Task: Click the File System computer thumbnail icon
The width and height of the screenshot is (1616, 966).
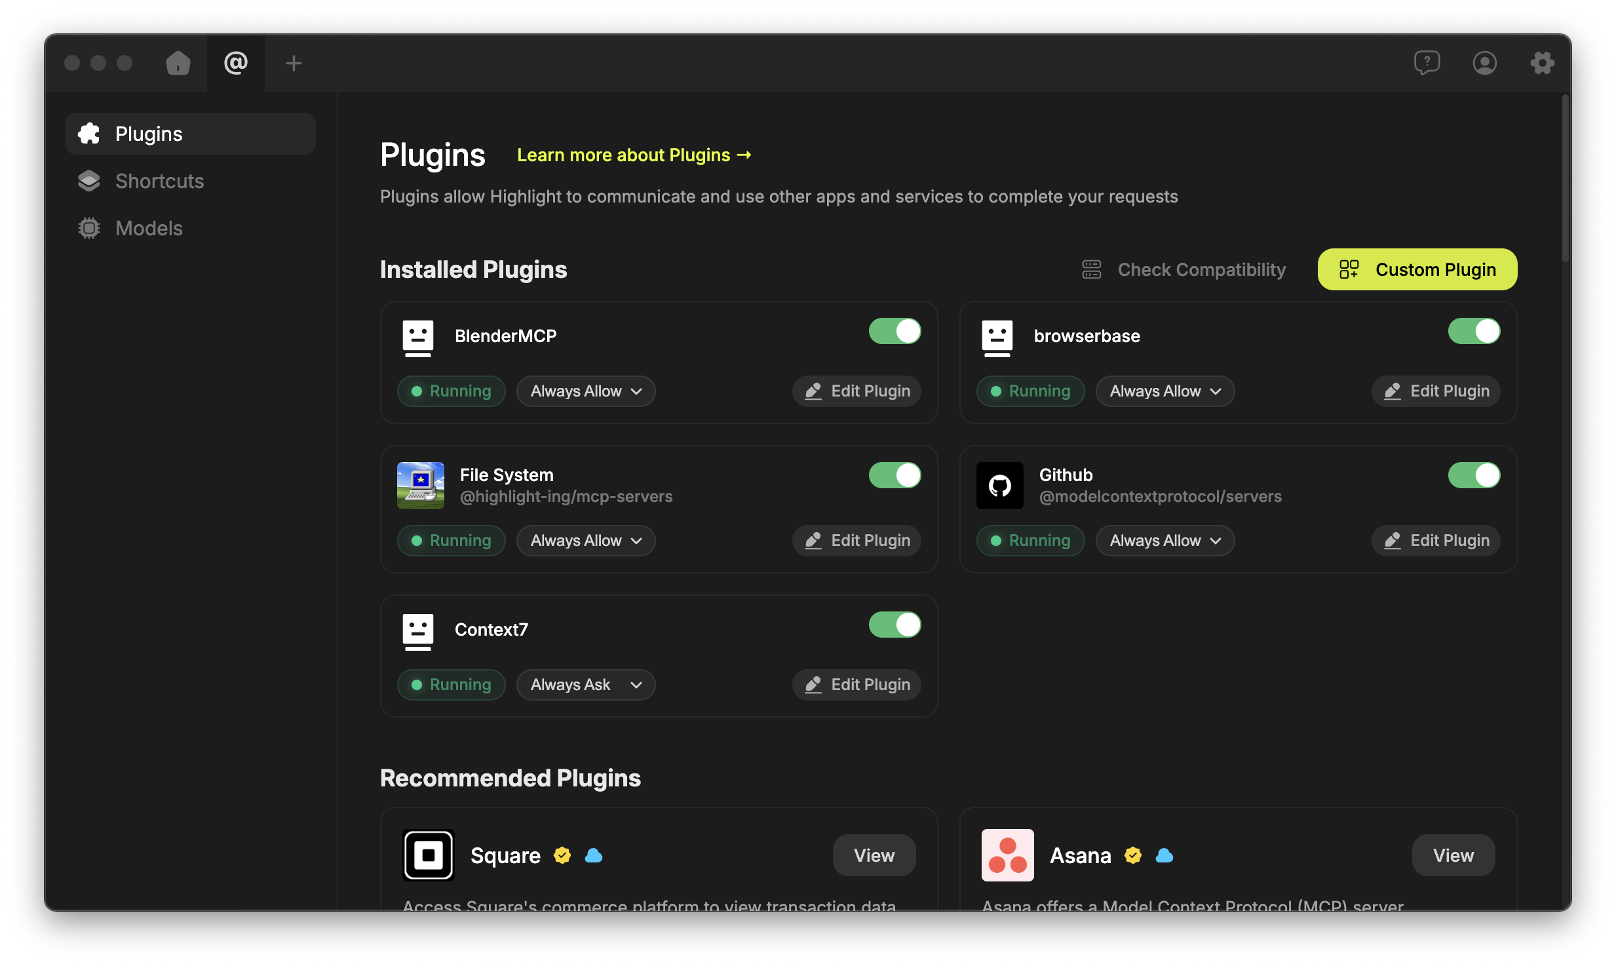Action: [x=420, y=486]
